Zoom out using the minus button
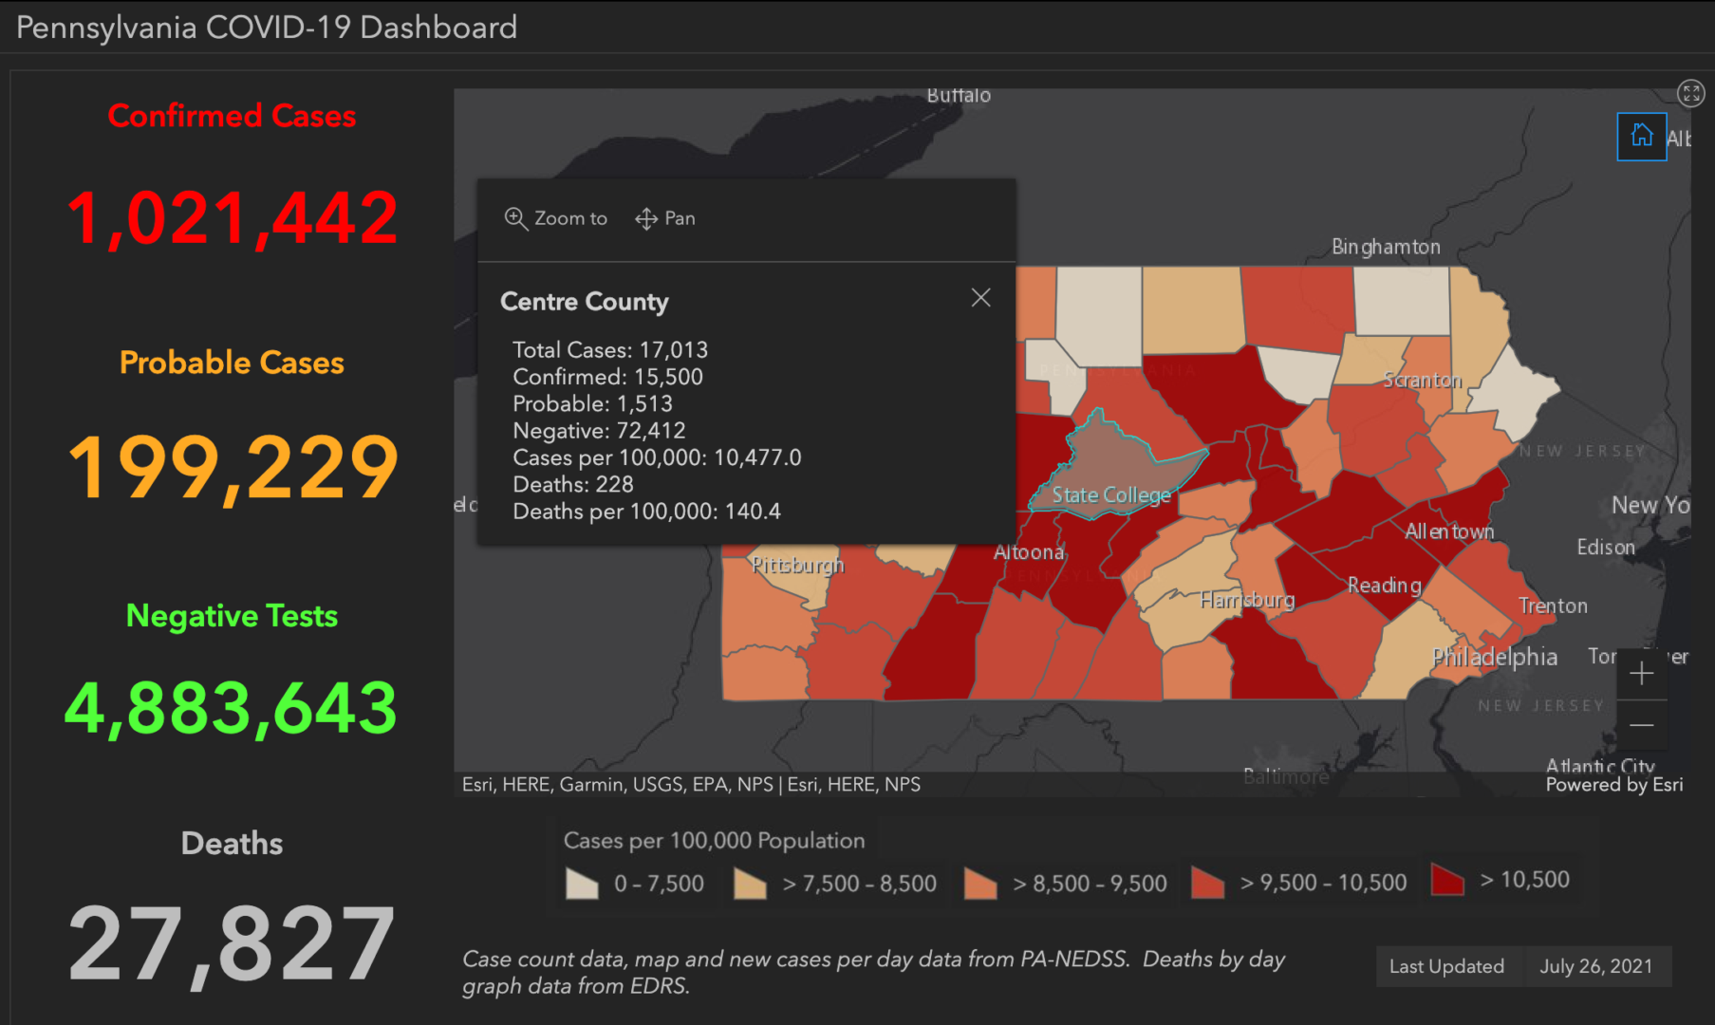This screenshot has height=1025, width=1715. click(1642, 725)
